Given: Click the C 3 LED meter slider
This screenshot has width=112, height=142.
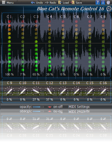Looking at the screenshot, I should (x=36, y=46).
